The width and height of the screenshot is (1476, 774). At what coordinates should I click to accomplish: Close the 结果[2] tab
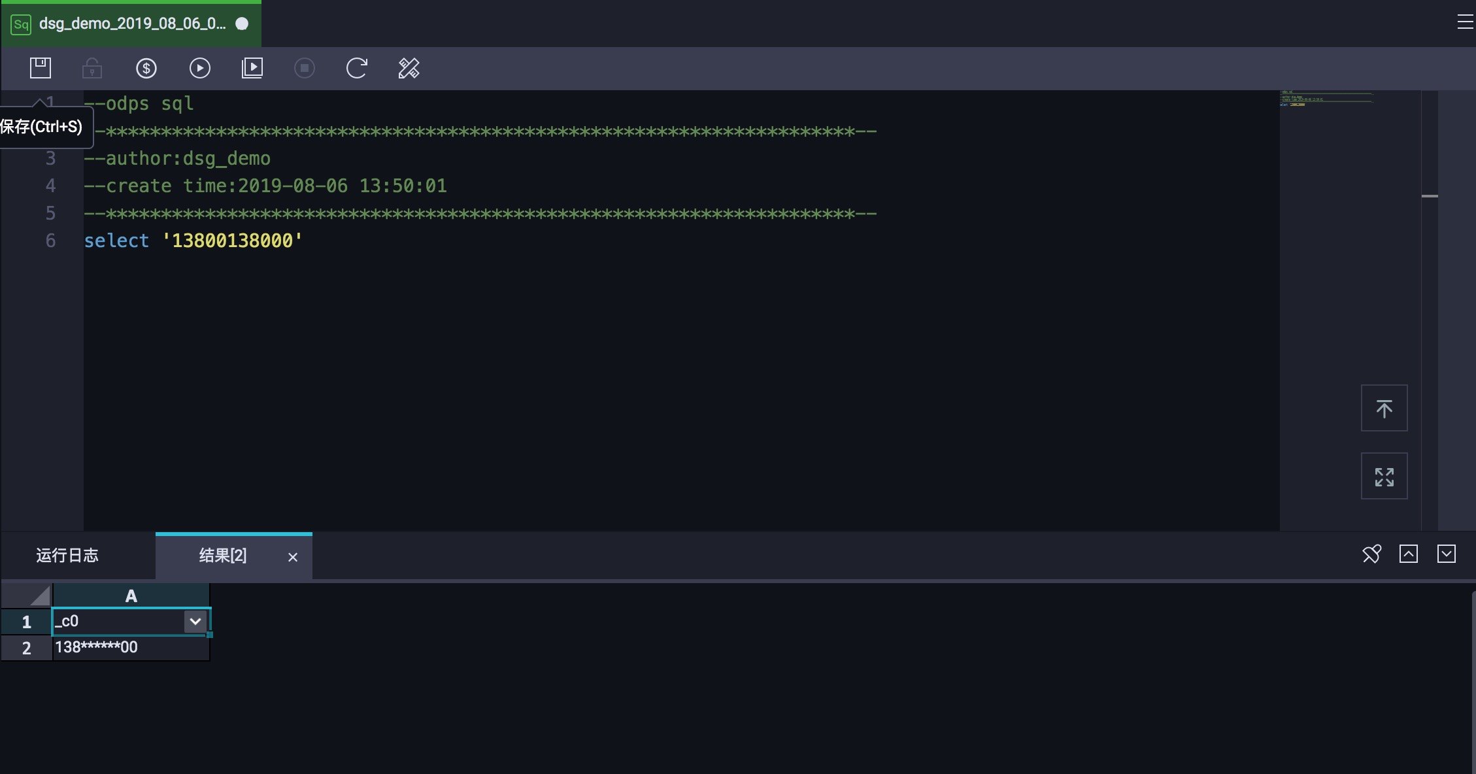click(293, 557)
